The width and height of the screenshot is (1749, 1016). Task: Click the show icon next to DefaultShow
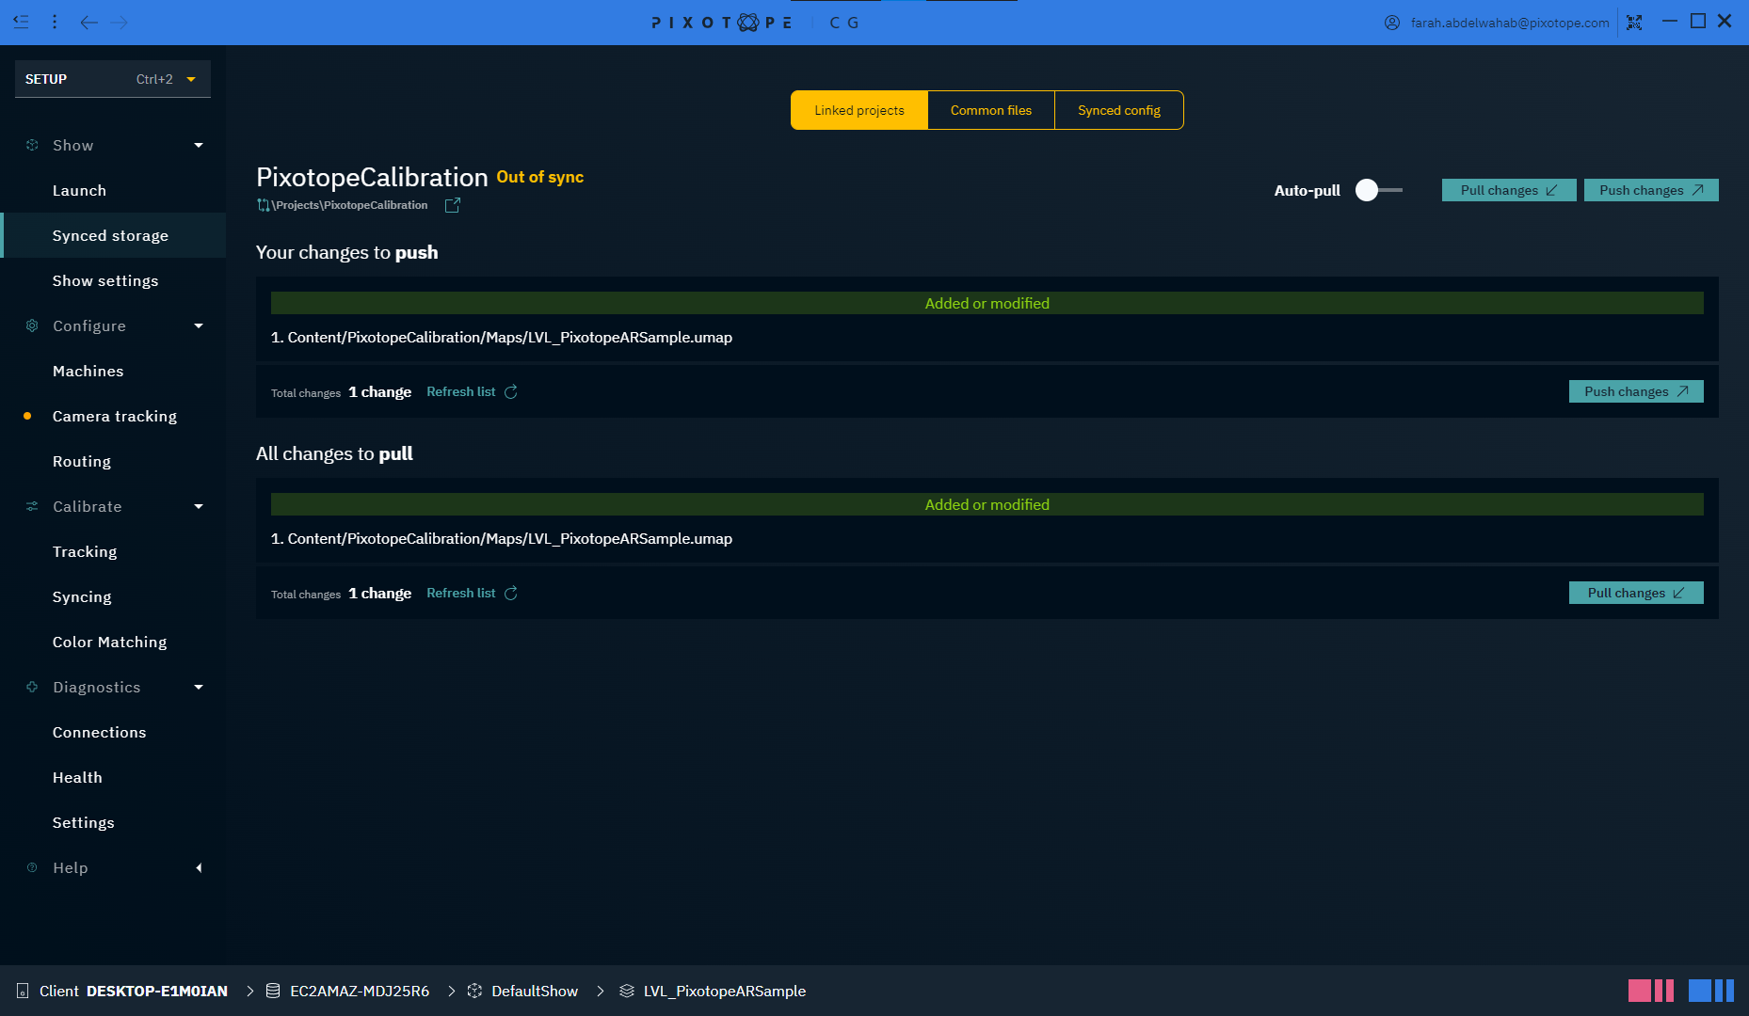tap(474, 991)
